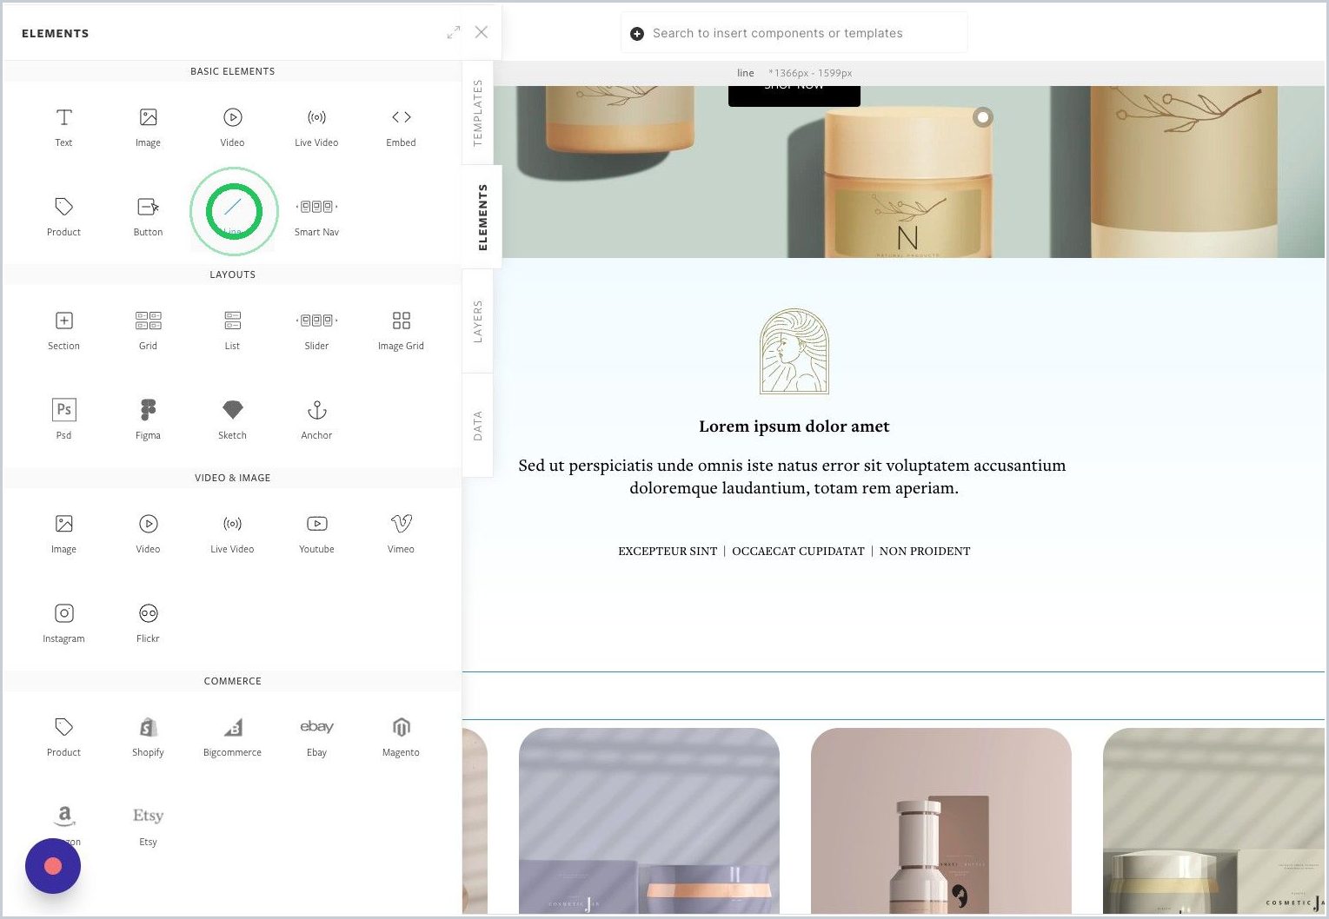Open the Data side tab
The width and height of the screenshot is (1329, 919).
(x=477, y=426)
